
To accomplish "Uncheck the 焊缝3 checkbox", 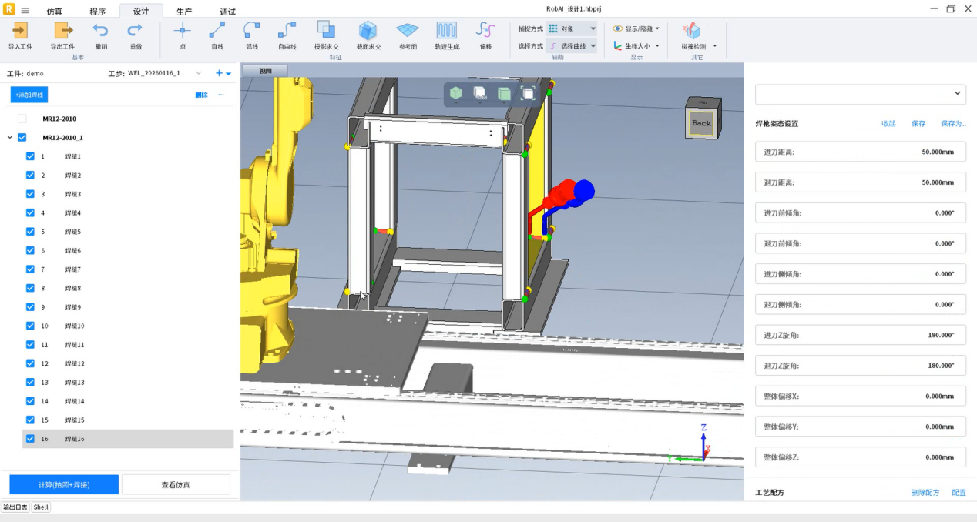I will [30, 194].
